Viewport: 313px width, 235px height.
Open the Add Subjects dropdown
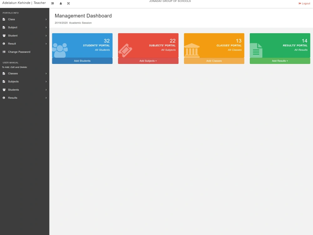click(148, 61)
